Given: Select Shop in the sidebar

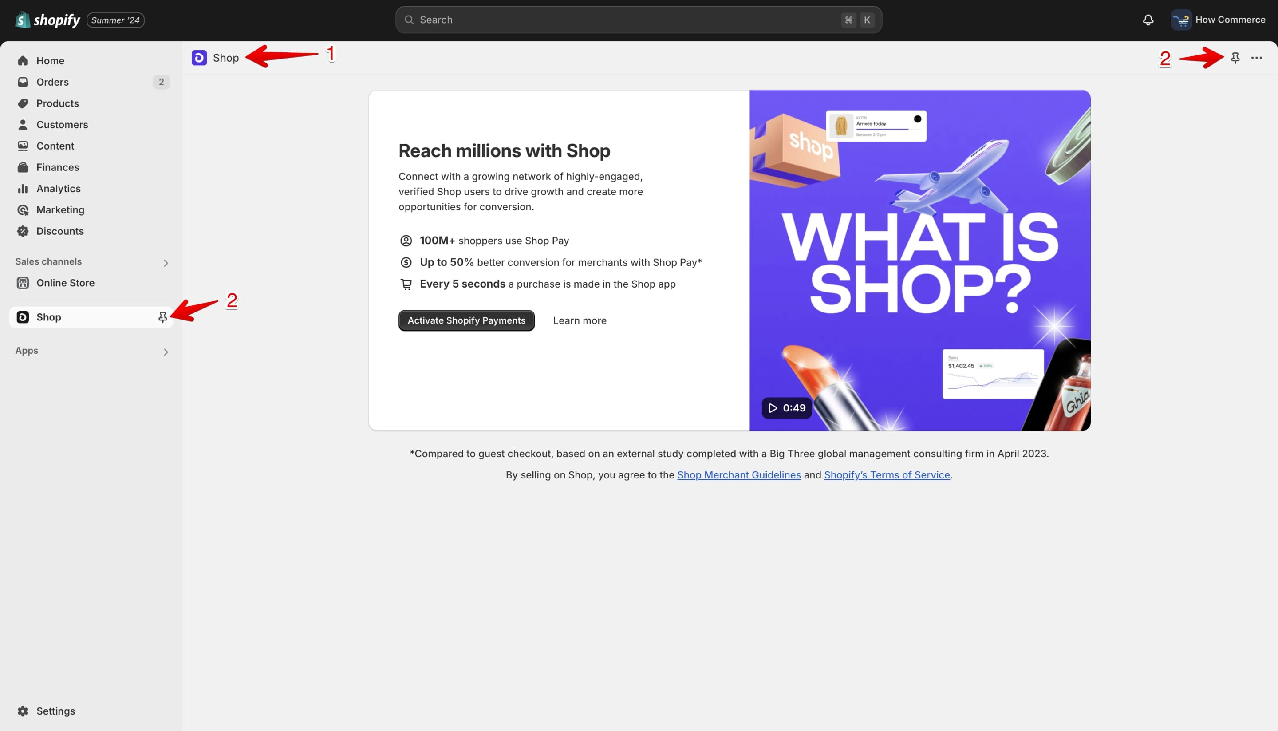Looking at the screenshot, I should [x=91, y=317].
